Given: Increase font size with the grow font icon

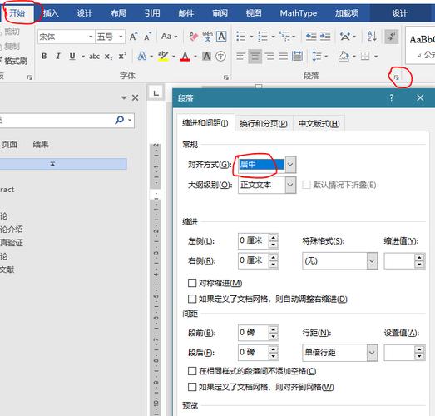Looking at the screenshot, I should [x=133, y=37].
